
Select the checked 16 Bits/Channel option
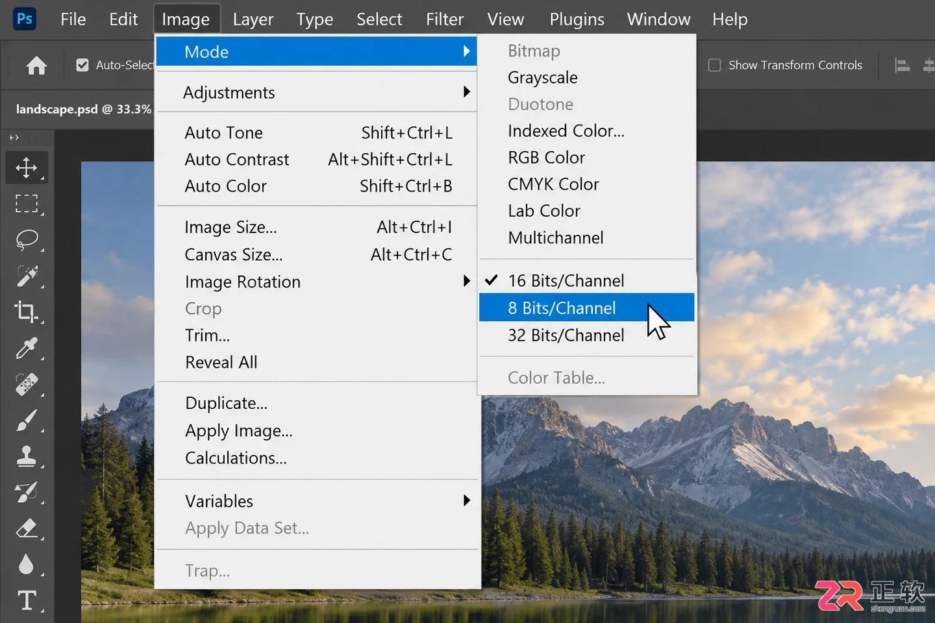pyautogui.click(x=587, y=280)
